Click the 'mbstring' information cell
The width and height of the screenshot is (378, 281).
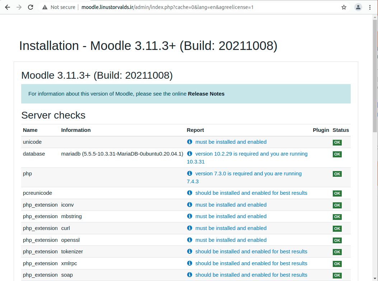71,216
